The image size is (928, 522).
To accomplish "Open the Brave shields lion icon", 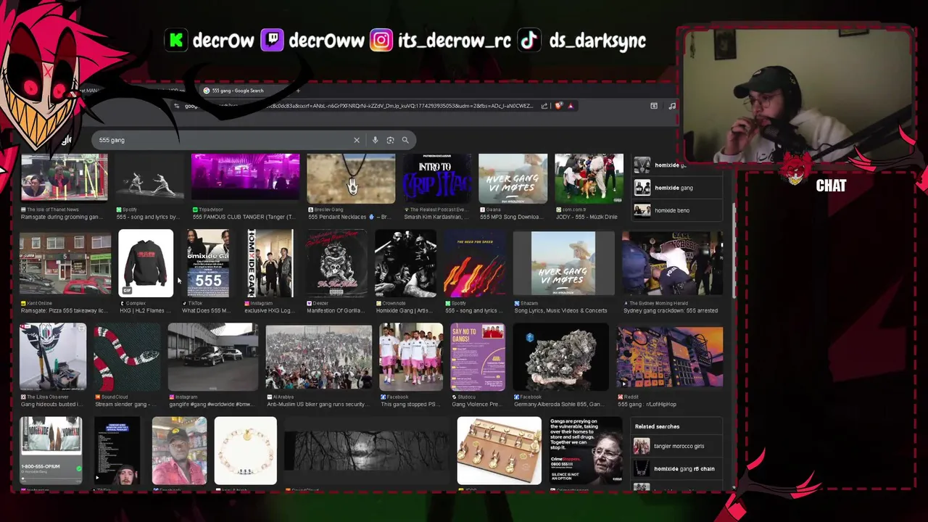I will click(x=558, y=106).
